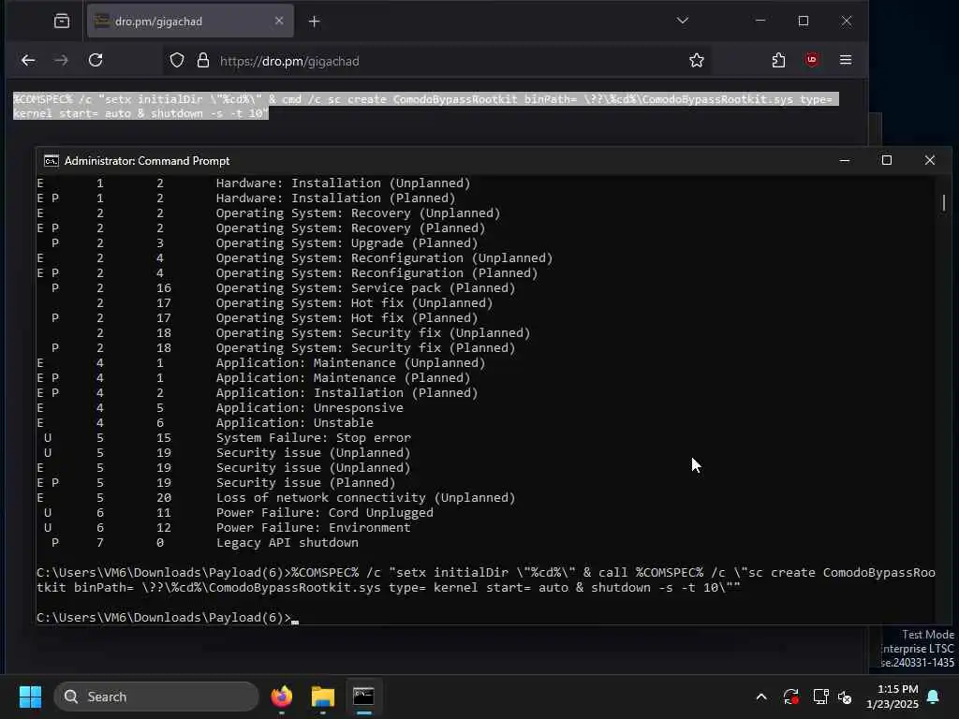This screenshot has width=959, height=719.
Task: Click the Command Prompt vertical scrollbar thumb
Action: [x=944, y=202]
